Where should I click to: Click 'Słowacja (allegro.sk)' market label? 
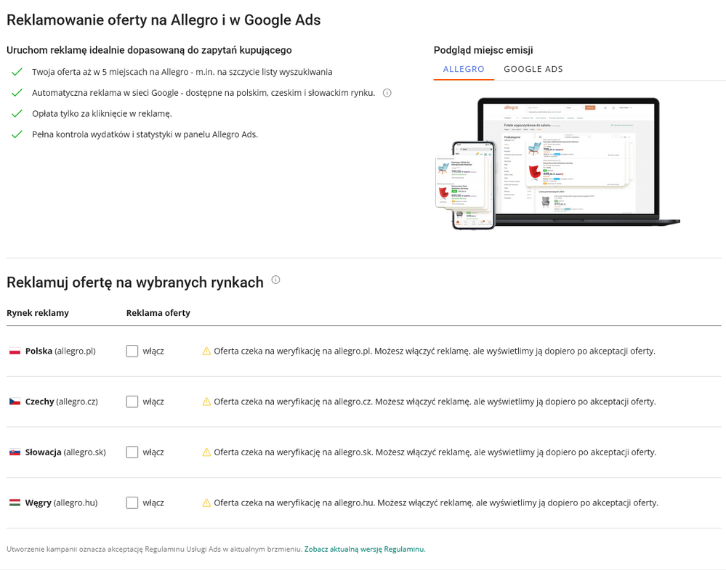(x=65, y=452)
